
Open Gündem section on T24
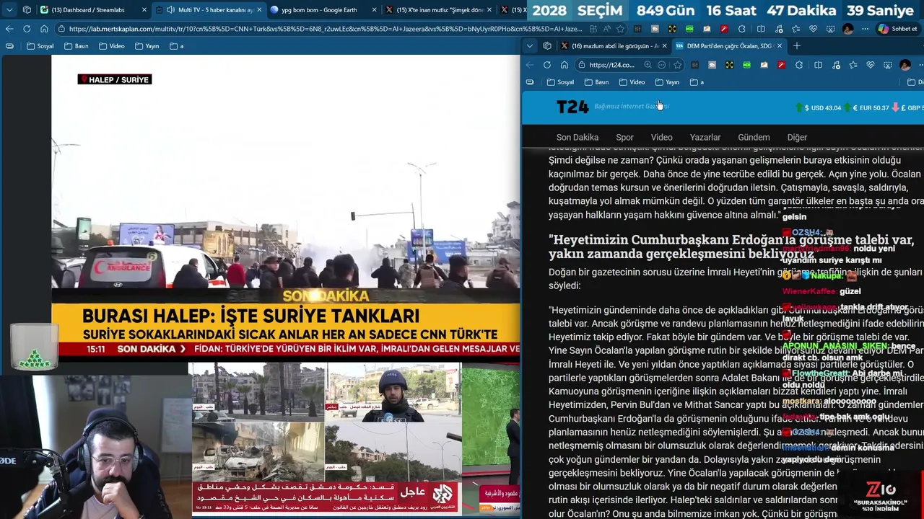click(754, 137)
